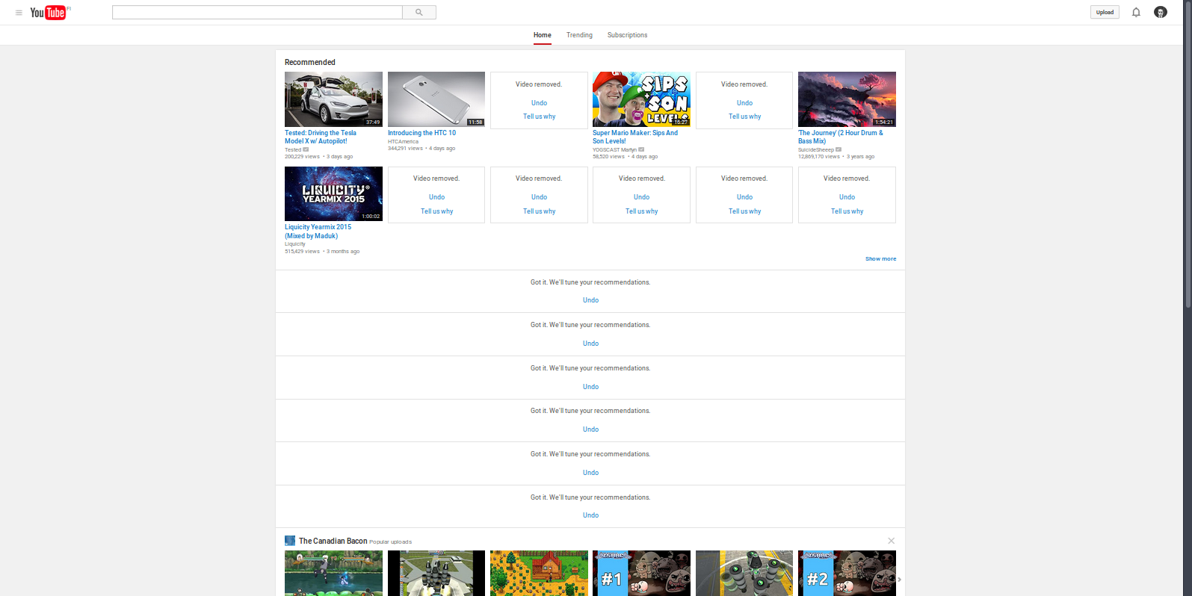This screenshot has width=1192, height=596.
Task: Visit the Liquicity channel name link
Action: tap(294, 244)
